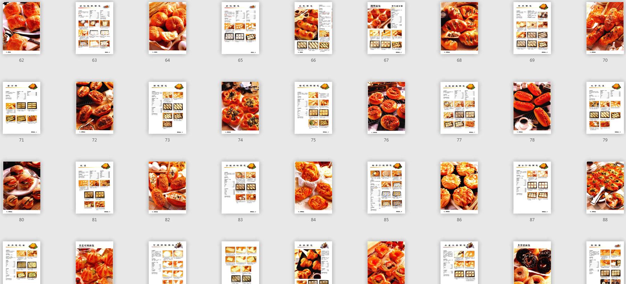Open page 80 burger photo thumbnail
Image resolution: width=626 pixels, height=284 pixels.
22,187
